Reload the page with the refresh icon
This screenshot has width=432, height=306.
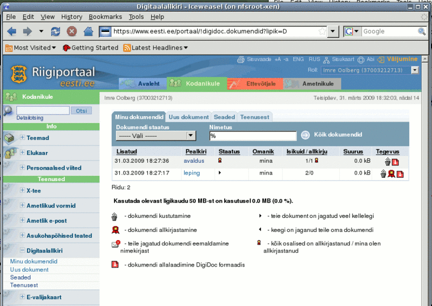click(56, 31)
